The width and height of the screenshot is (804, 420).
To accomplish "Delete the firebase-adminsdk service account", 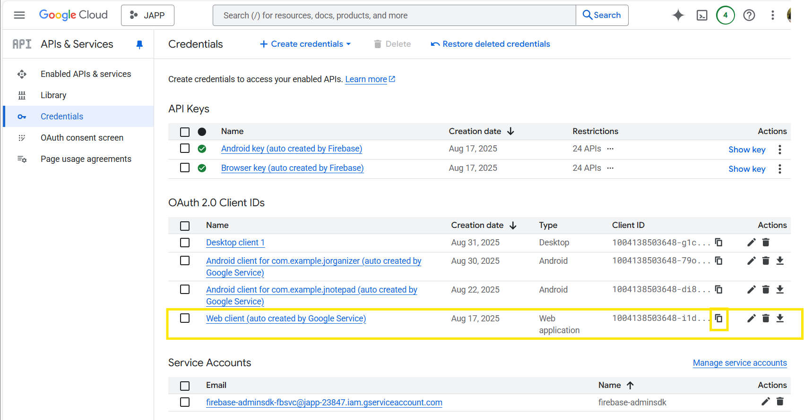I will click(780, 402).
